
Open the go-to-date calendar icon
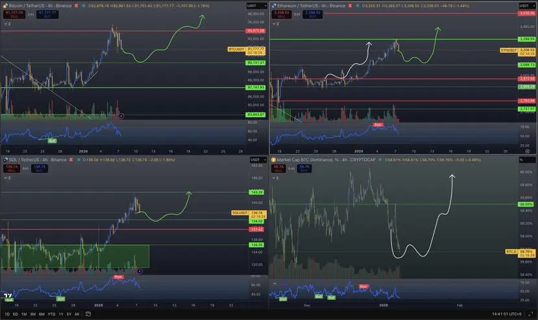pyautogui.click(x=88, y=314)
